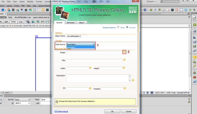Switch to the Advanced tab

click(70, 22)
